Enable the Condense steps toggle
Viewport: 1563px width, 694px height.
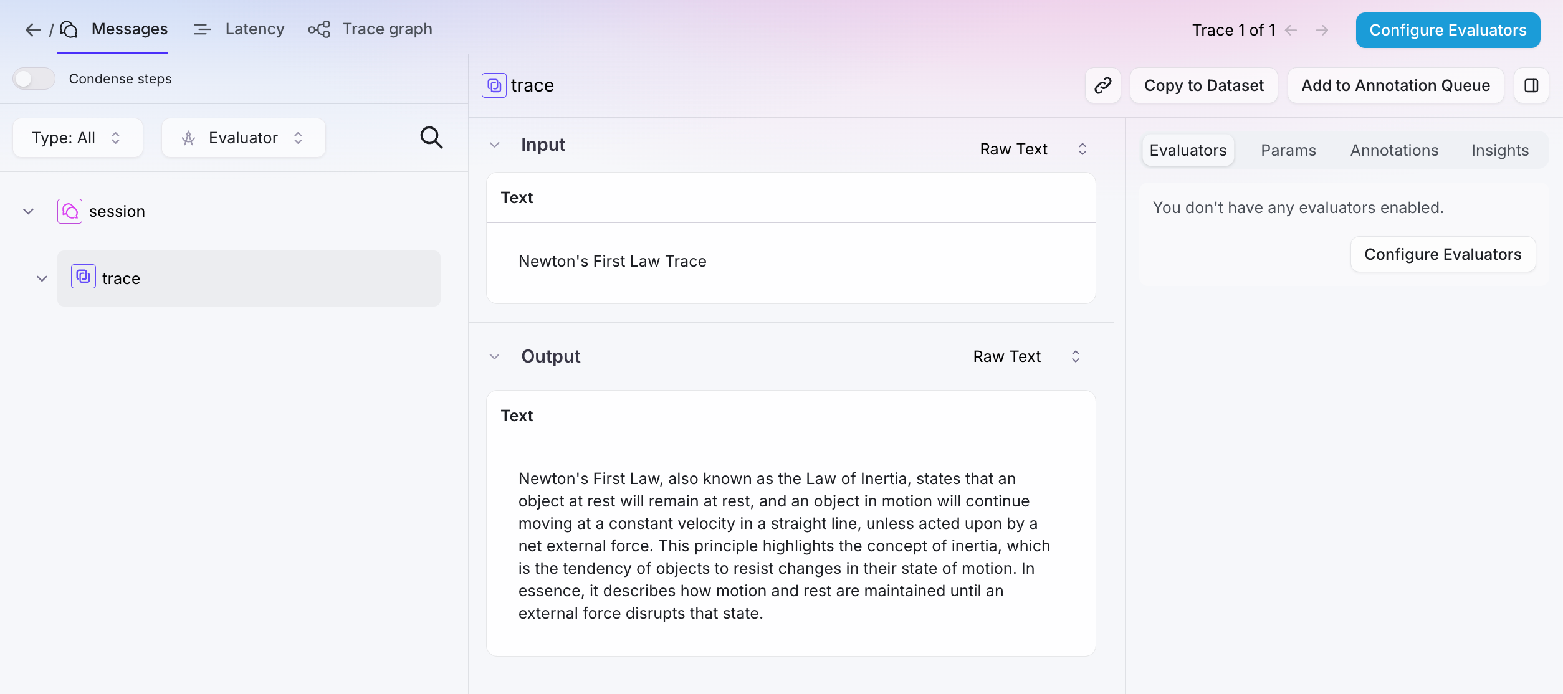pos(34,78)
